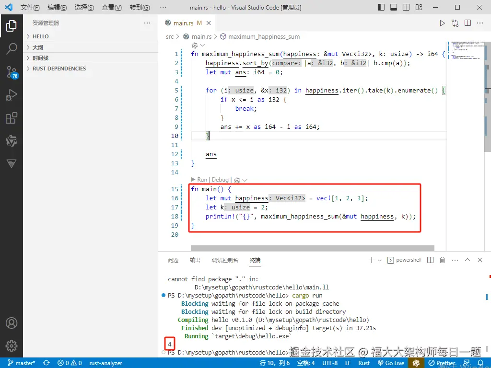This screenshot has width=491, height=368.
Task: Open the Search view in activity bar
Action: (12, 49)
